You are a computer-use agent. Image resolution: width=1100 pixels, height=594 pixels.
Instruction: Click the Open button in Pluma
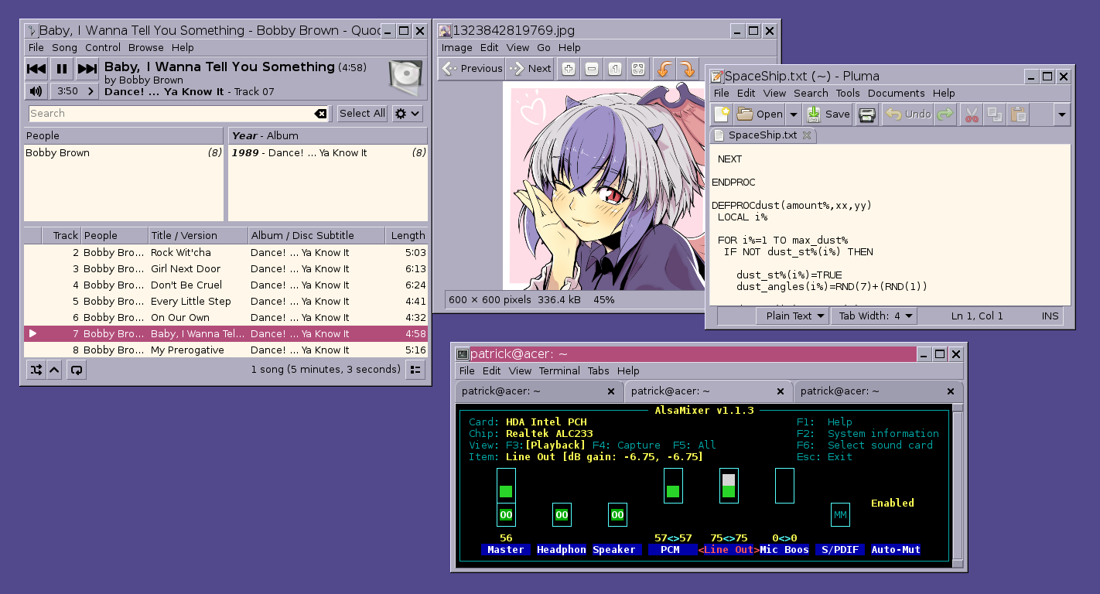click(760, 114)
